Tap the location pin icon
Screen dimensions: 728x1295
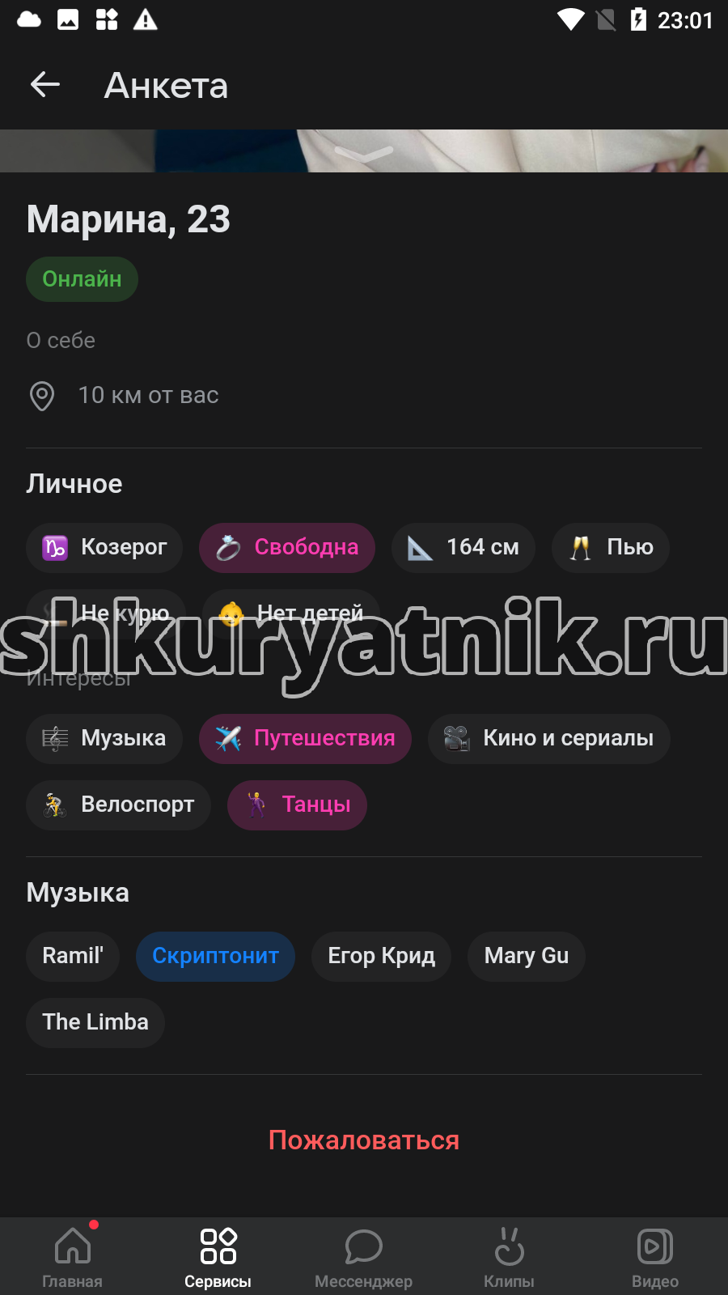[x=42, y=396]
